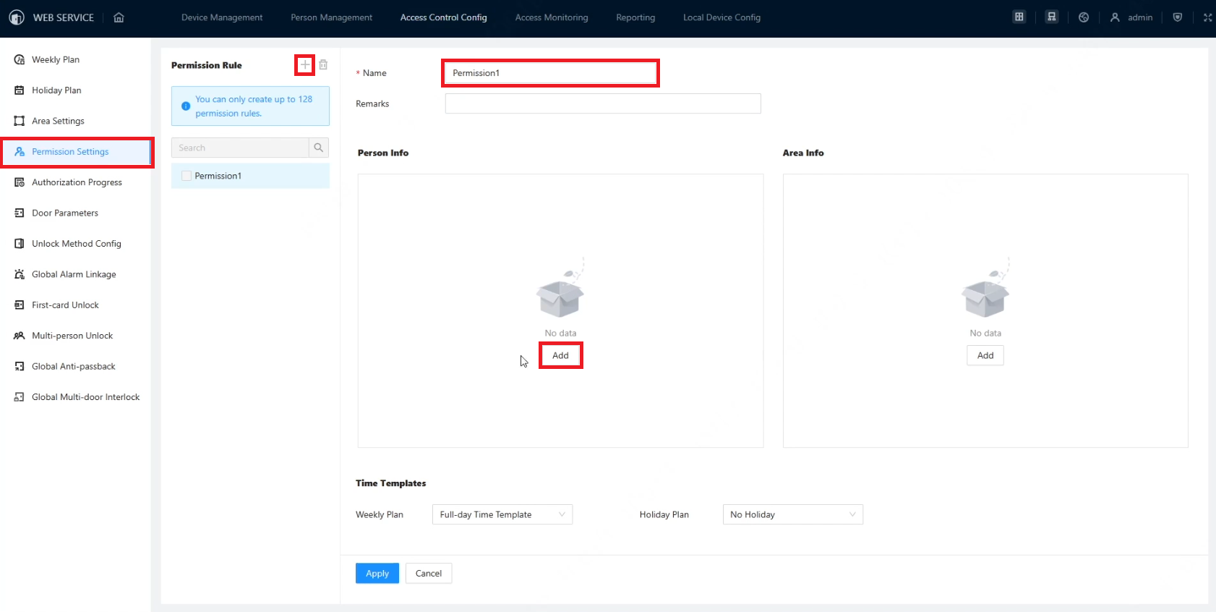Focus the Name input field
The image size is (1216, 612).
pos(550,73)
